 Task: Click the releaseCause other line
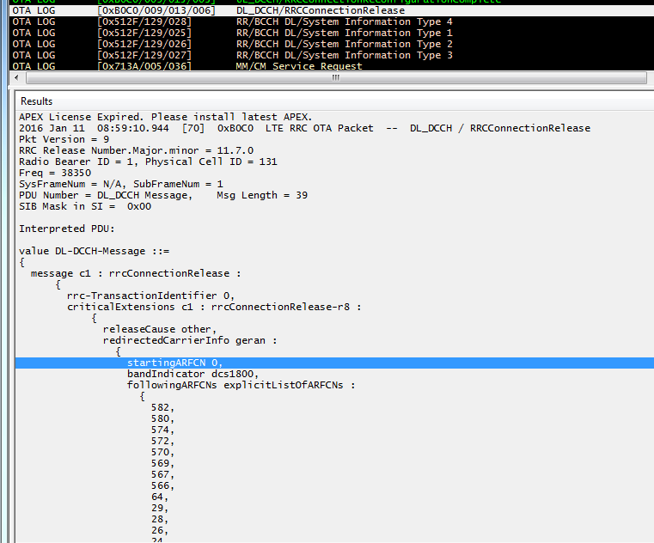[x=160, y=329]
